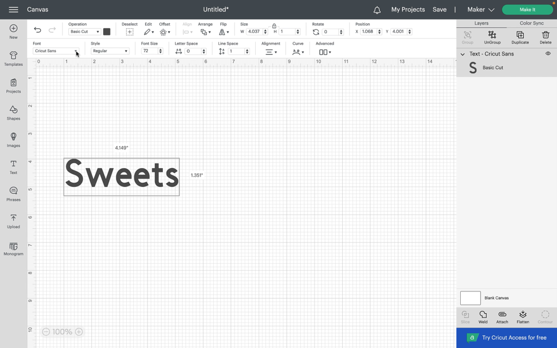This screenshot has width=557, height=348.
Task: Open the Regular style dropdown
Action: coord(110,51)
